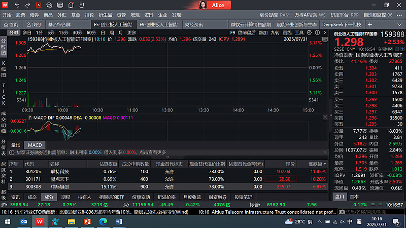The width and height of the screenshot is (406, 228).
Task: Click the redo arrow icon
Action: [28, 5]
